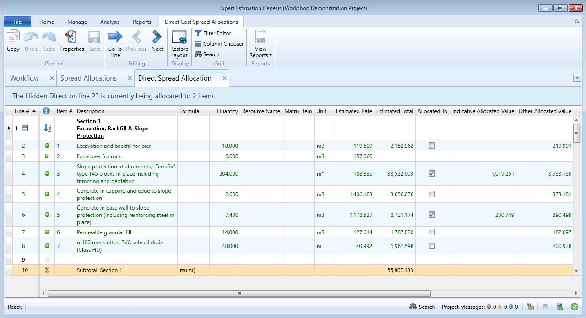Image resolution: width=586 pixels, height=318 pixels.
Task: Collapse Section 1 group on line 1
Action: coord(25,129)
